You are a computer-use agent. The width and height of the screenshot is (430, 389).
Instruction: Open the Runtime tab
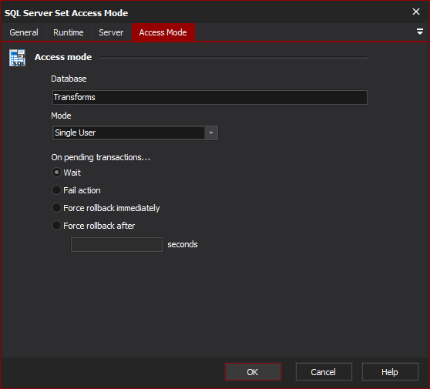[69, 32]
